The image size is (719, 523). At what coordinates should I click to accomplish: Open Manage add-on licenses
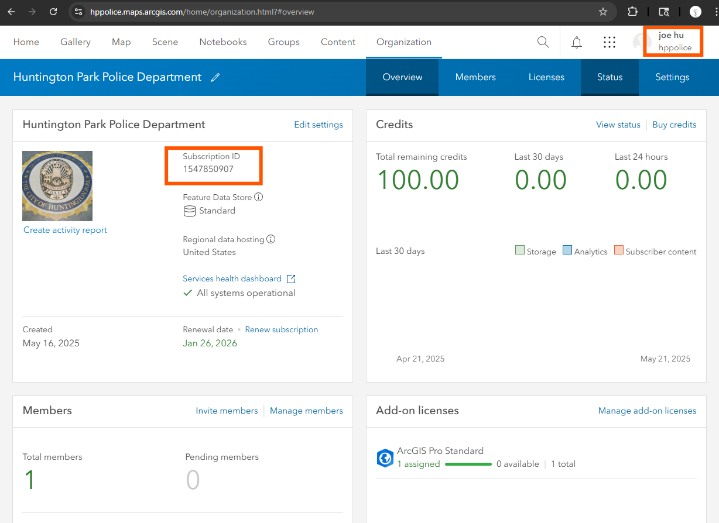(648, 411)
